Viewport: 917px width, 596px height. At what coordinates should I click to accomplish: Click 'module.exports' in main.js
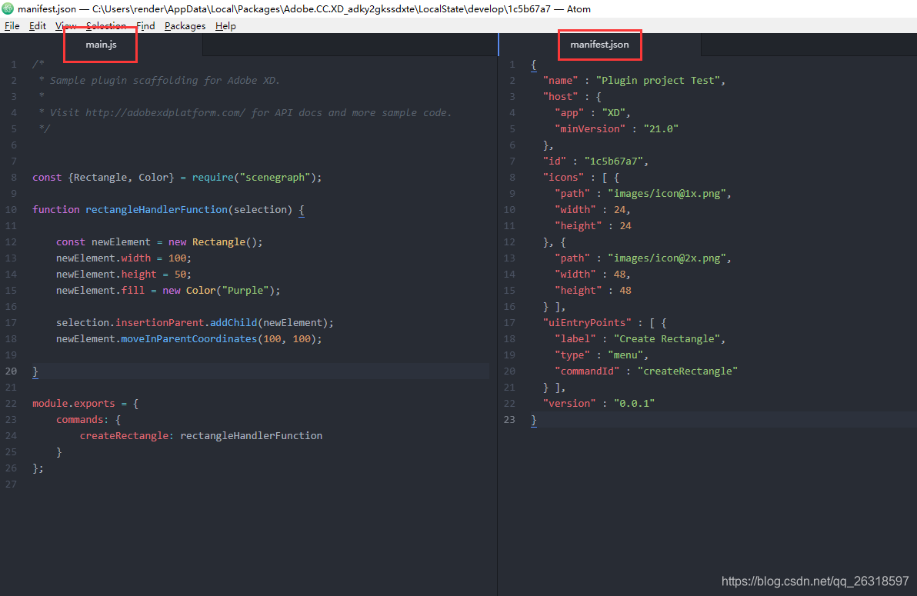click(x=74, y=404)
